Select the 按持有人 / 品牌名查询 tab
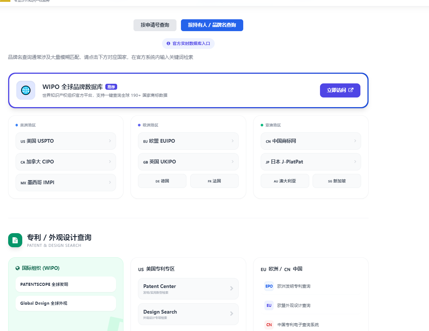The width and height of the screenshot is (429, 331). coord(212,25)
